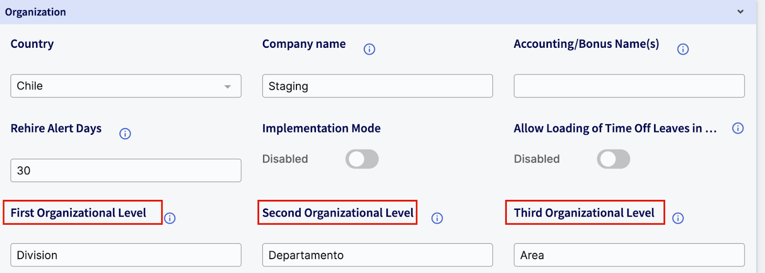Click the Second Organizational Level field Departamento
Image resolution: width=765 pixels, height=273 pixels.
click(377, 255)
